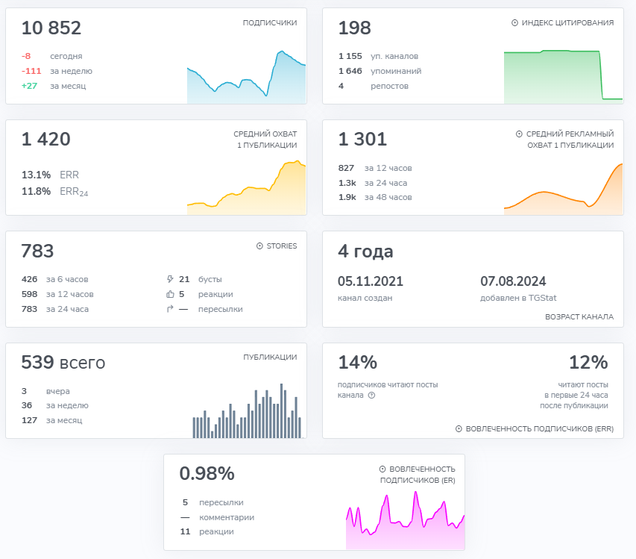Open the ПОДПИСЧИКИ section heading

coord(269,23)
